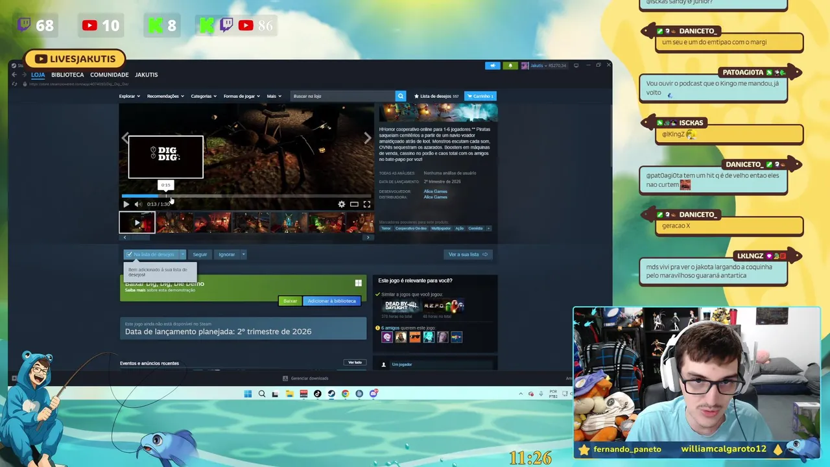Click the 'Ignorar' button
The height and width of the screenshot is (467, 830).
[x=226, y=254]
